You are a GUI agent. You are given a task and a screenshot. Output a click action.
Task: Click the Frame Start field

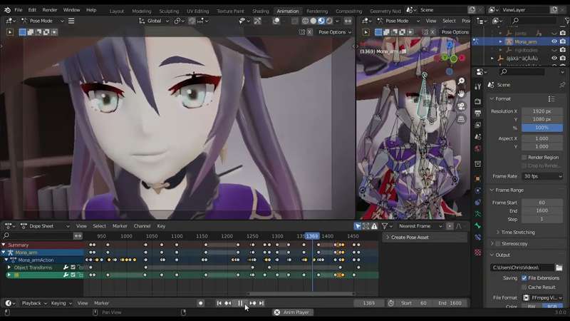click(542, 203)
